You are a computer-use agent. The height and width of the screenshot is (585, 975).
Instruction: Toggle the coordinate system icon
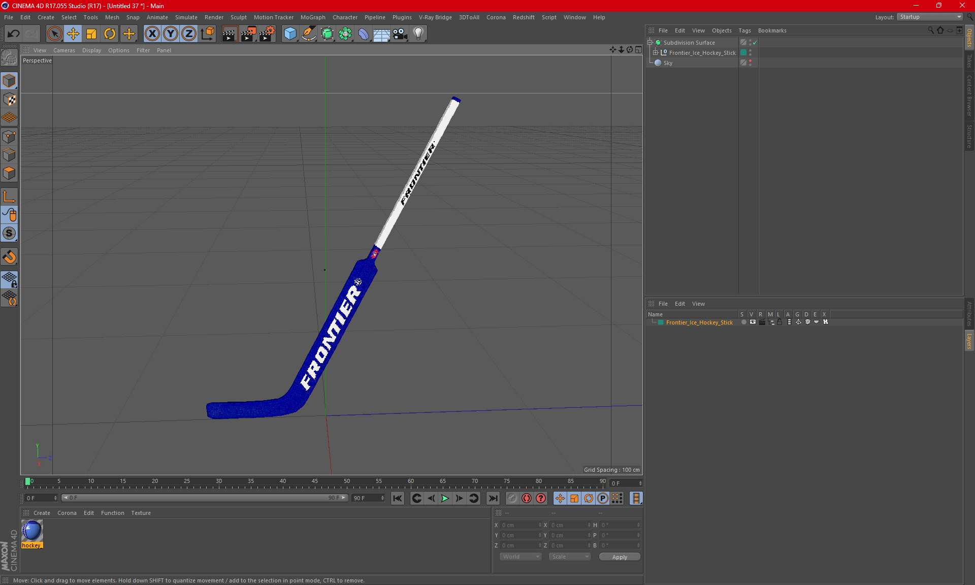[208, 34]
